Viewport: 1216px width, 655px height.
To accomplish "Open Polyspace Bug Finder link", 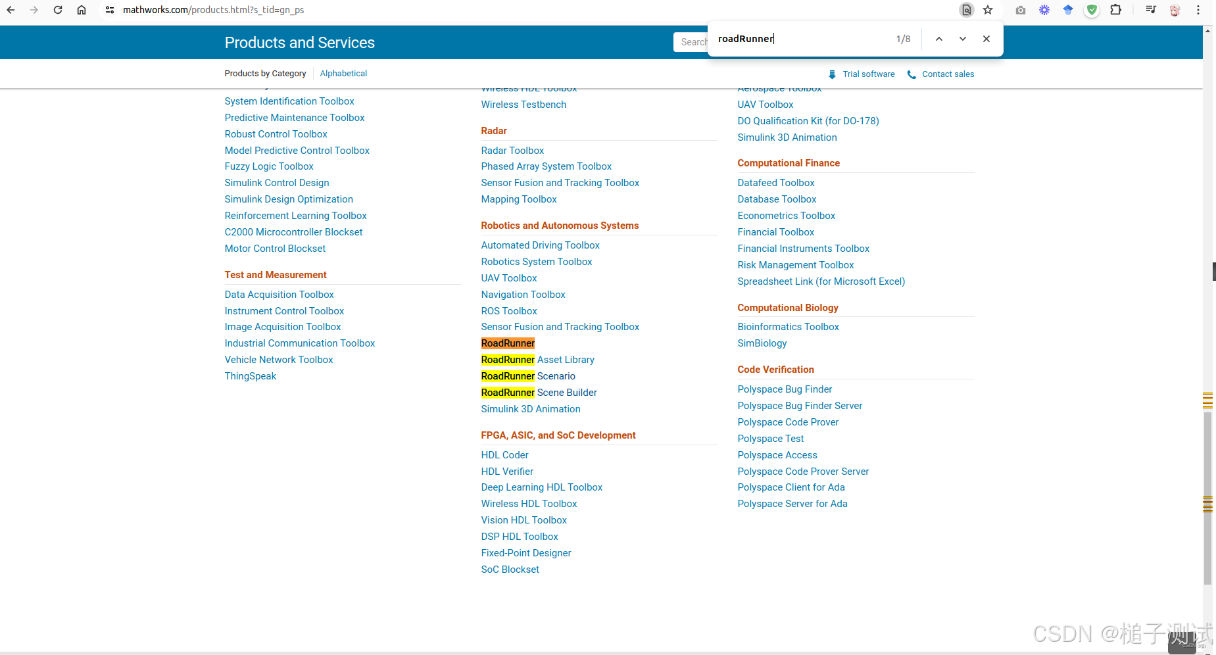I will click(785, 389).
